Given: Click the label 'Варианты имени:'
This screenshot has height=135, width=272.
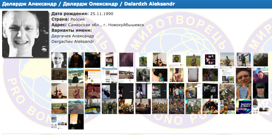Looking at the screenshot, I should click(x=72, y=31).
